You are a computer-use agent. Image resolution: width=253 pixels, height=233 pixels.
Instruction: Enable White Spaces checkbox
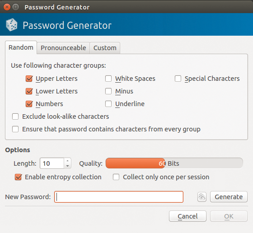[x=108, y=79]
